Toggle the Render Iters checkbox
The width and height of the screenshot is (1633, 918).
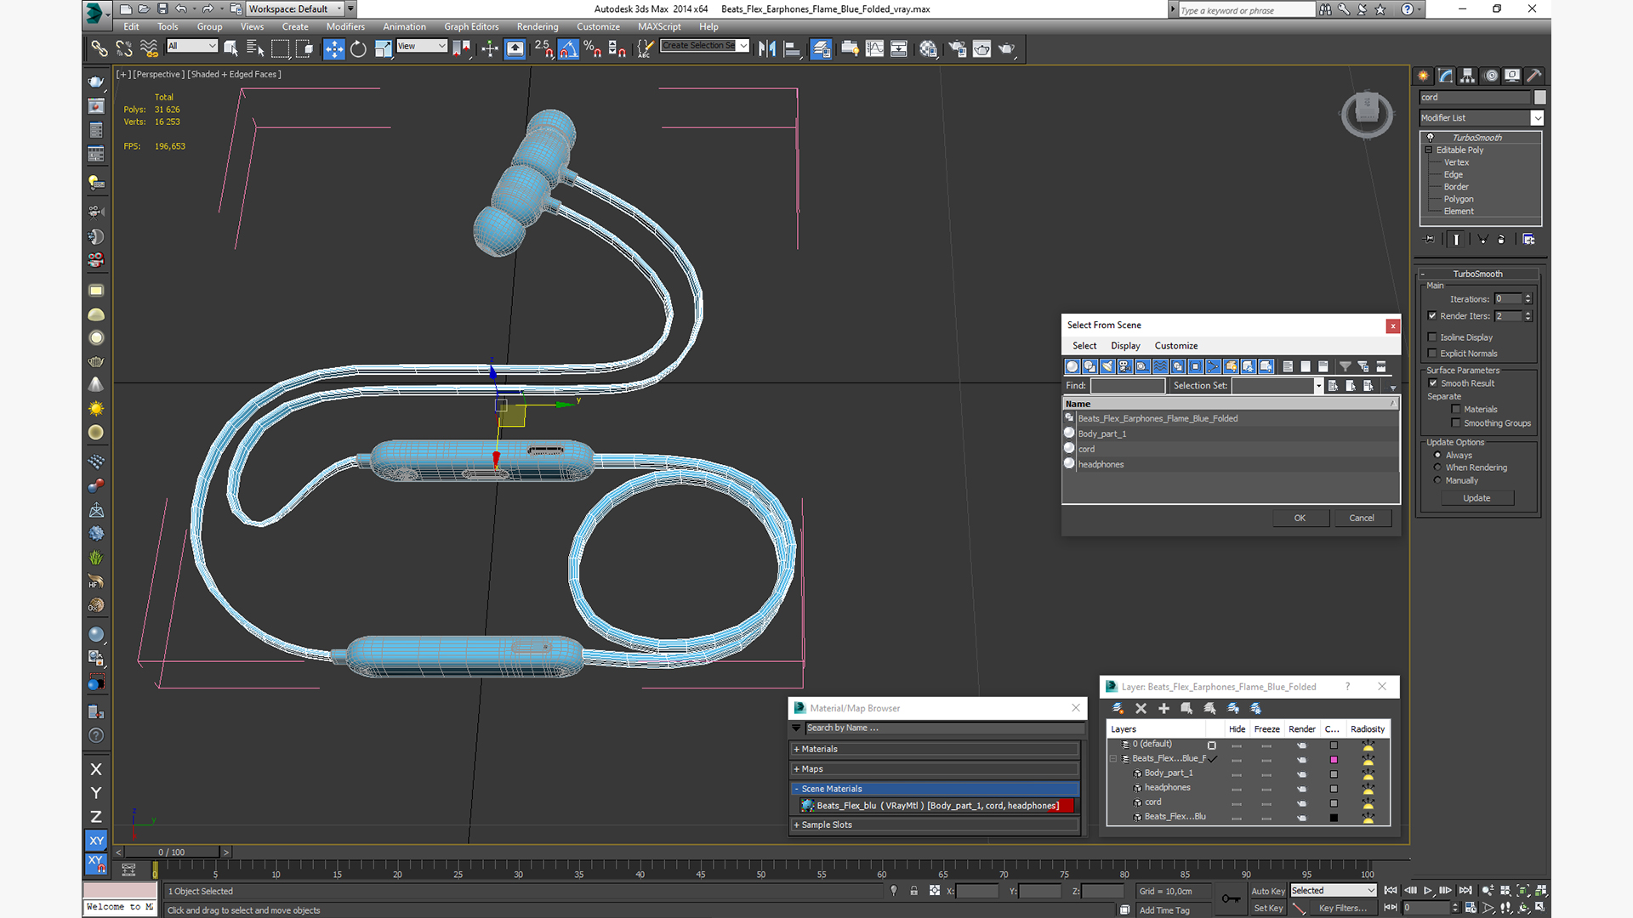(x=1432, y=316)
